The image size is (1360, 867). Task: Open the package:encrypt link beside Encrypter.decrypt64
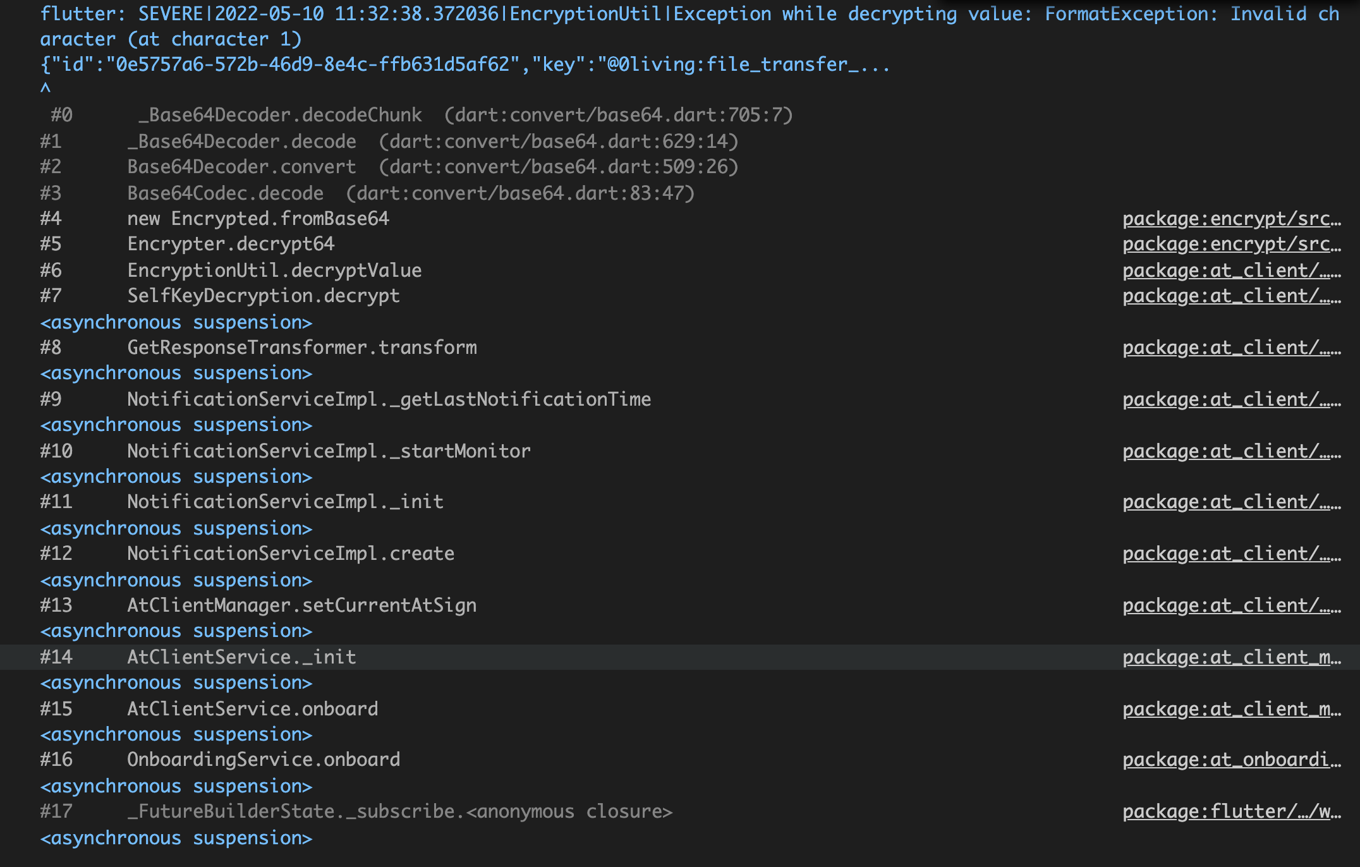pos(1229,244)
